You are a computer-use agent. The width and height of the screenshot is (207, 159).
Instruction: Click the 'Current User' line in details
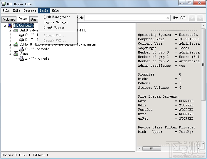pos(169,43)
